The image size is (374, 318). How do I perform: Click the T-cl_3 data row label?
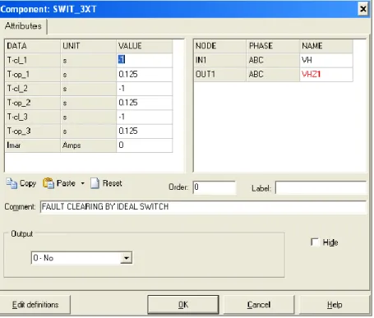pos(33,117)
